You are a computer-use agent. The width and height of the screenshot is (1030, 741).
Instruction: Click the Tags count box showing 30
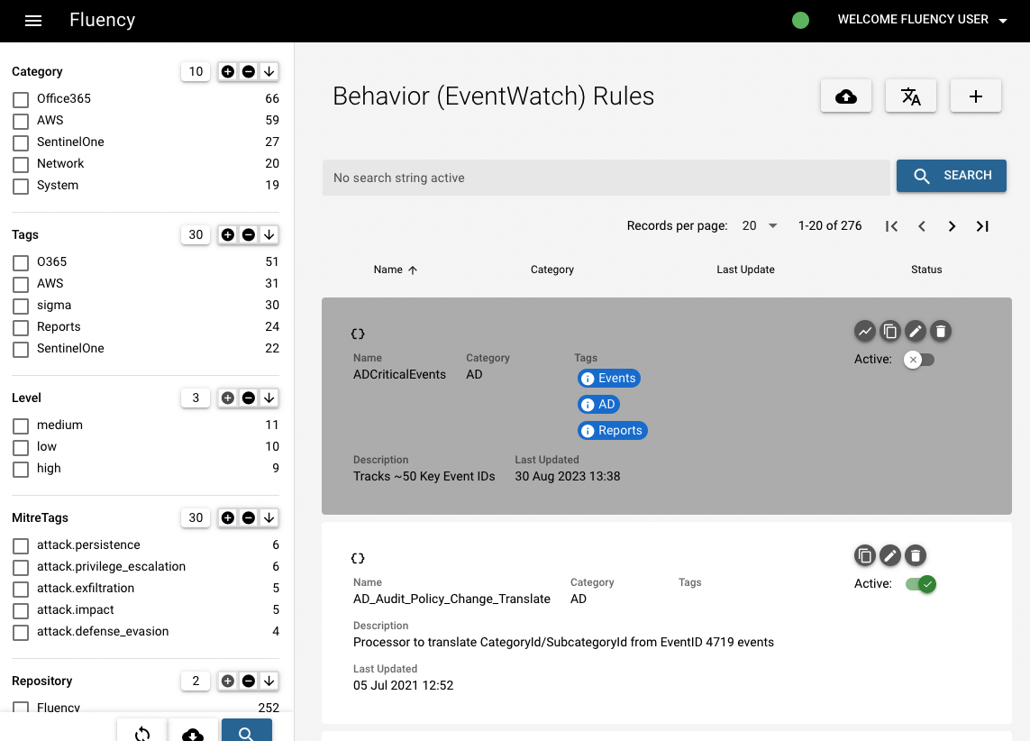[196, 234]
